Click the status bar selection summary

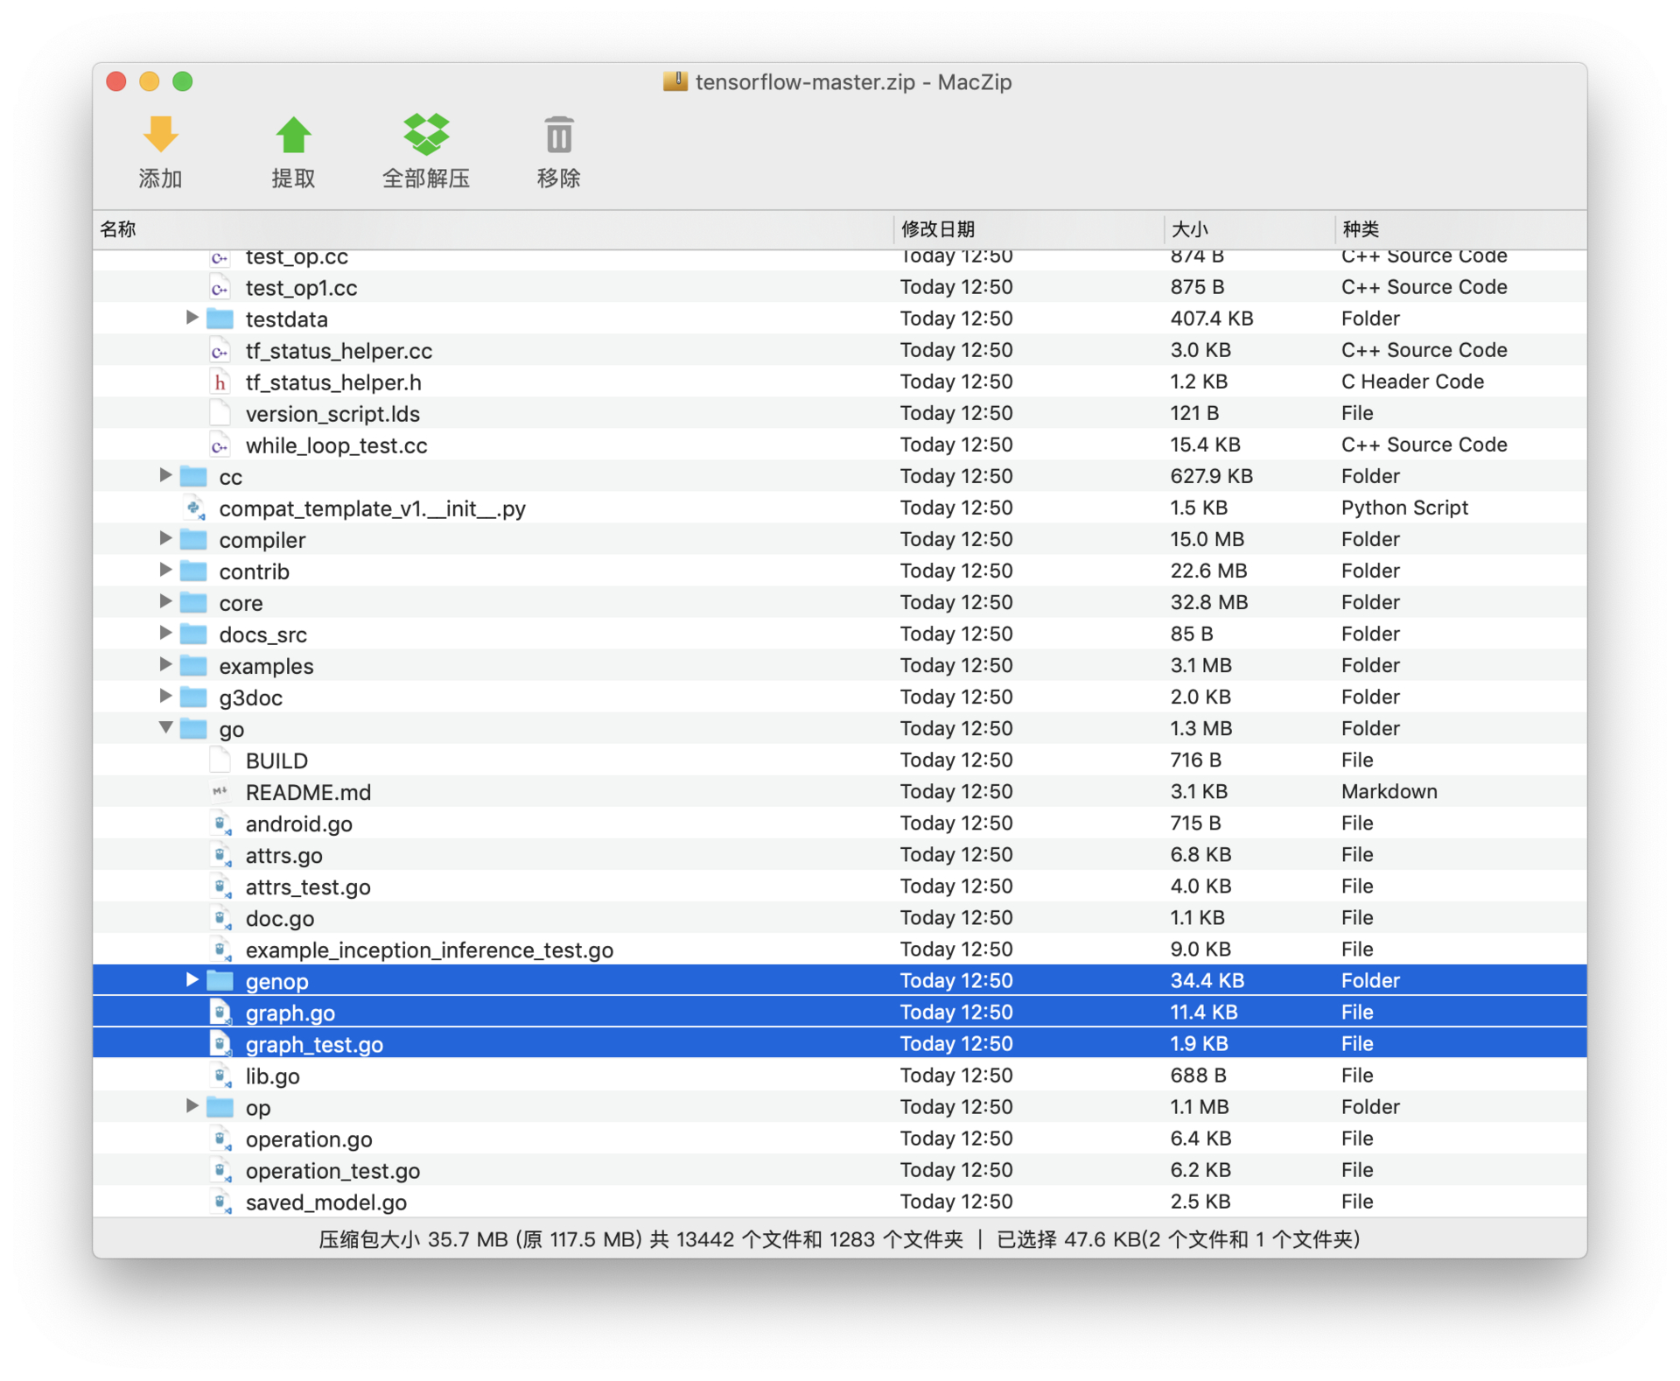(x=1179, y=1239)
